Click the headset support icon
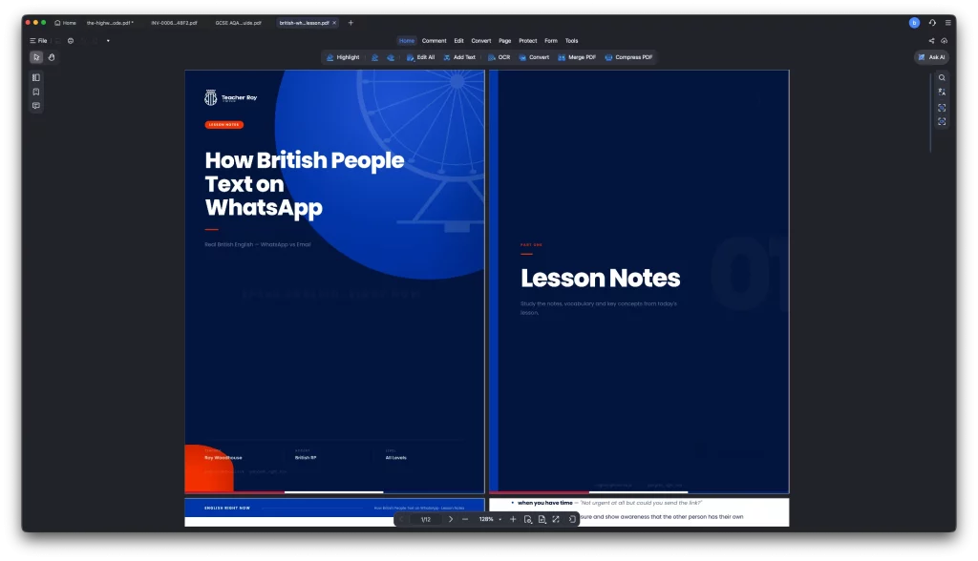Screen dimensions: 978x561 pyautogui.click(x=932, y=23)
